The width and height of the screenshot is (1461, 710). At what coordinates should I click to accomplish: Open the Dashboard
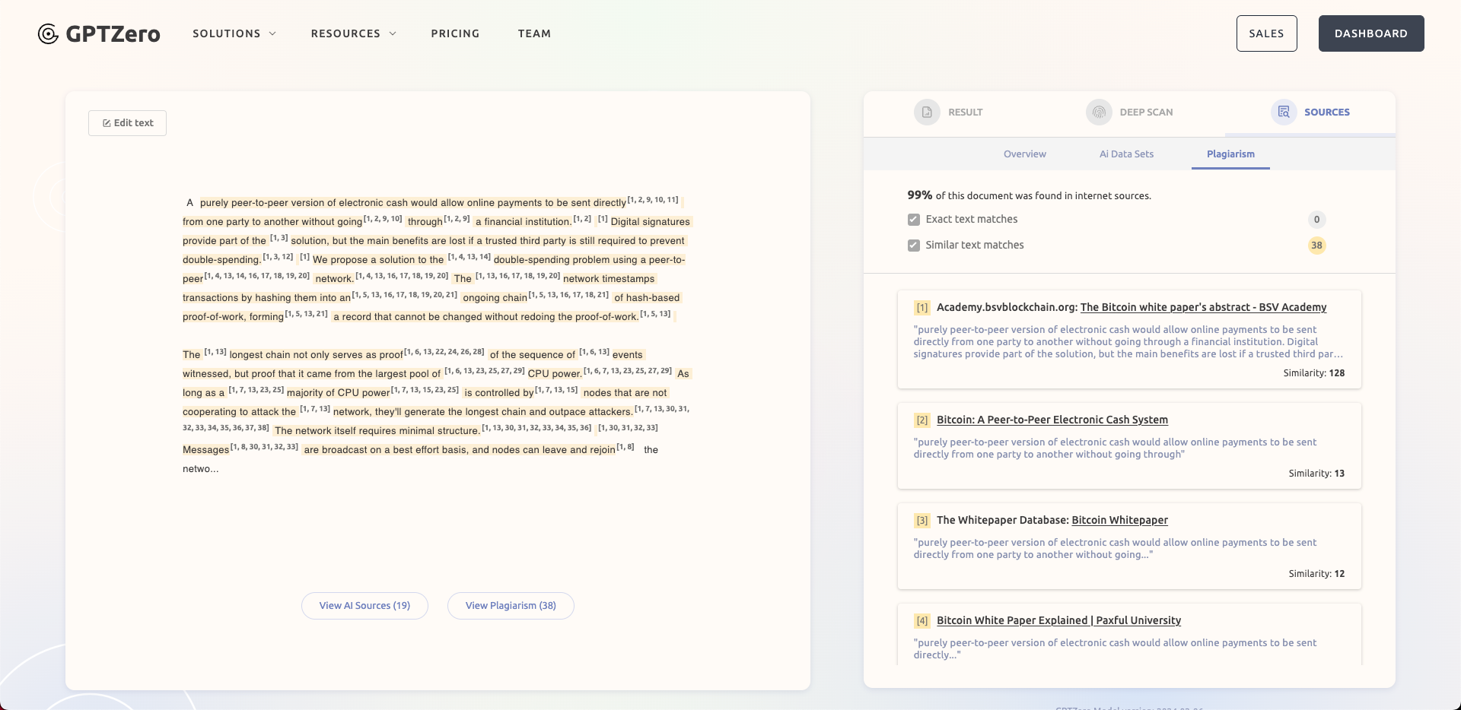tap(1371, 33)
